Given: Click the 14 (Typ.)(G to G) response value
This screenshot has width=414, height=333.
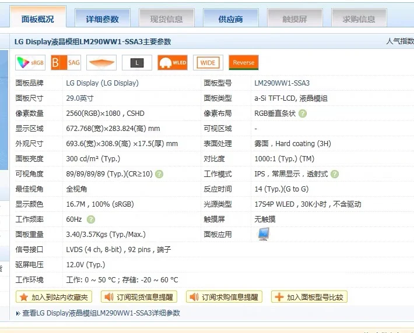Looking at the screenshot, I should [282, 189].
